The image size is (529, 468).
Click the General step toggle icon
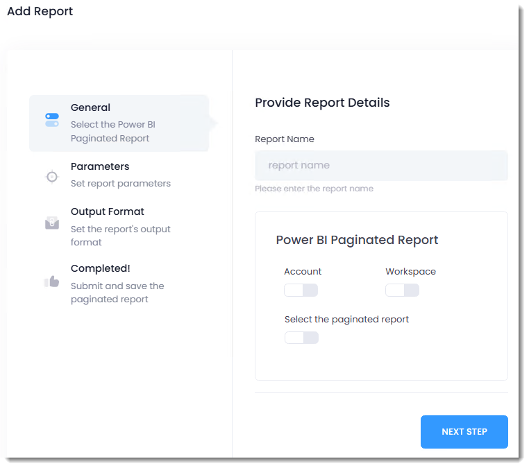(52, 120)
